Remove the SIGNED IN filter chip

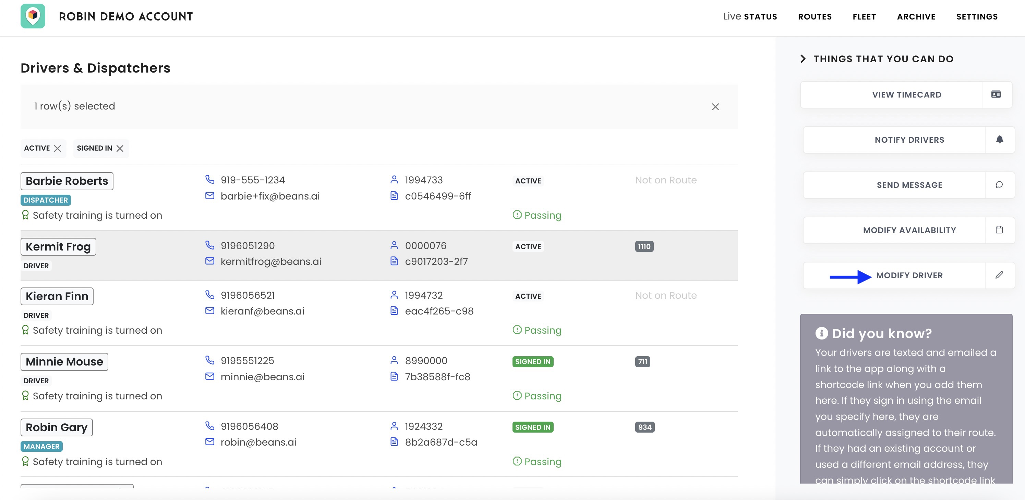[x=120, y=149]
